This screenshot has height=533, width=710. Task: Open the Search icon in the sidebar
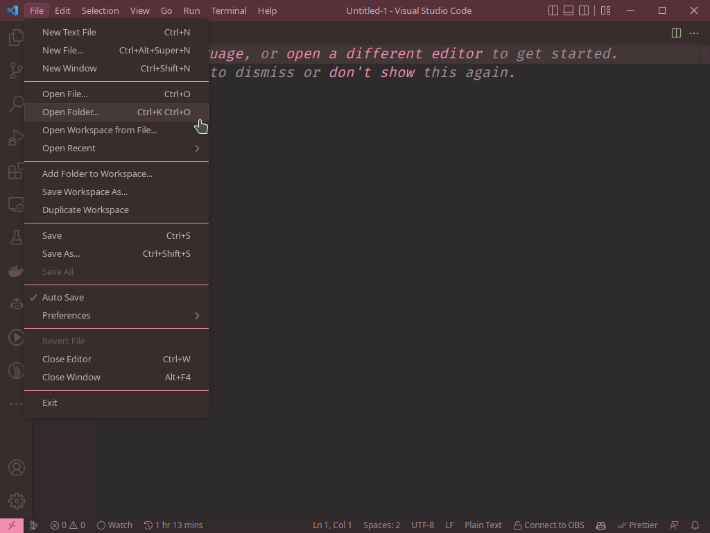(x=16, y=104)
